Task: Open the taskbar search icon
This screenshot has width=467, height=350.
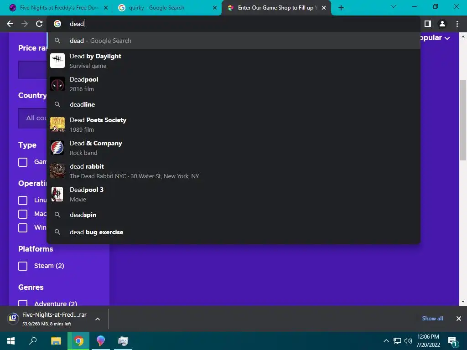Action: pyautogui.click(x=33, y=341)
